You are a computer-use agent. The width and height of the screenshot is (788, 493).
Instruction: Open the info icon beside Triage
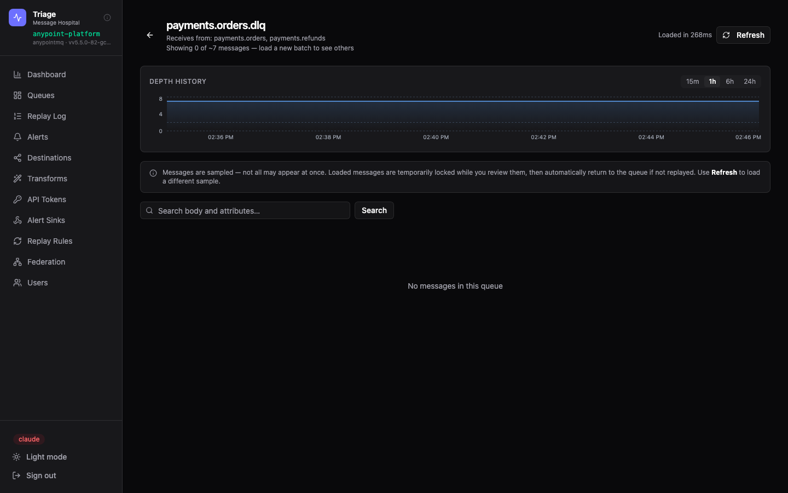coord(107,18)
